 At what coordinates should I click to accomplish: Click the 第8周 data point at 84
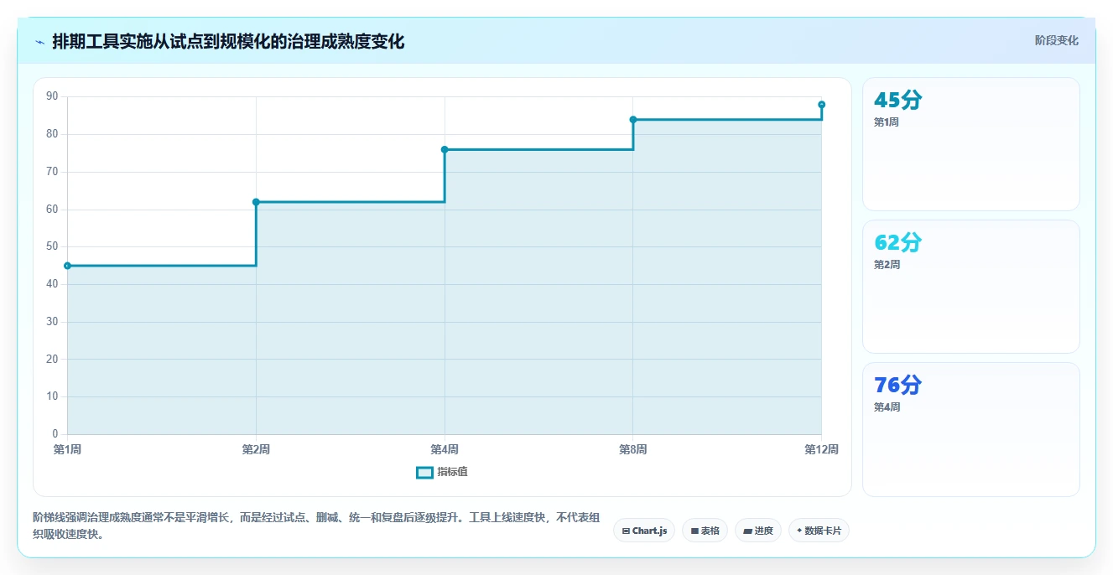click(633, 120)
